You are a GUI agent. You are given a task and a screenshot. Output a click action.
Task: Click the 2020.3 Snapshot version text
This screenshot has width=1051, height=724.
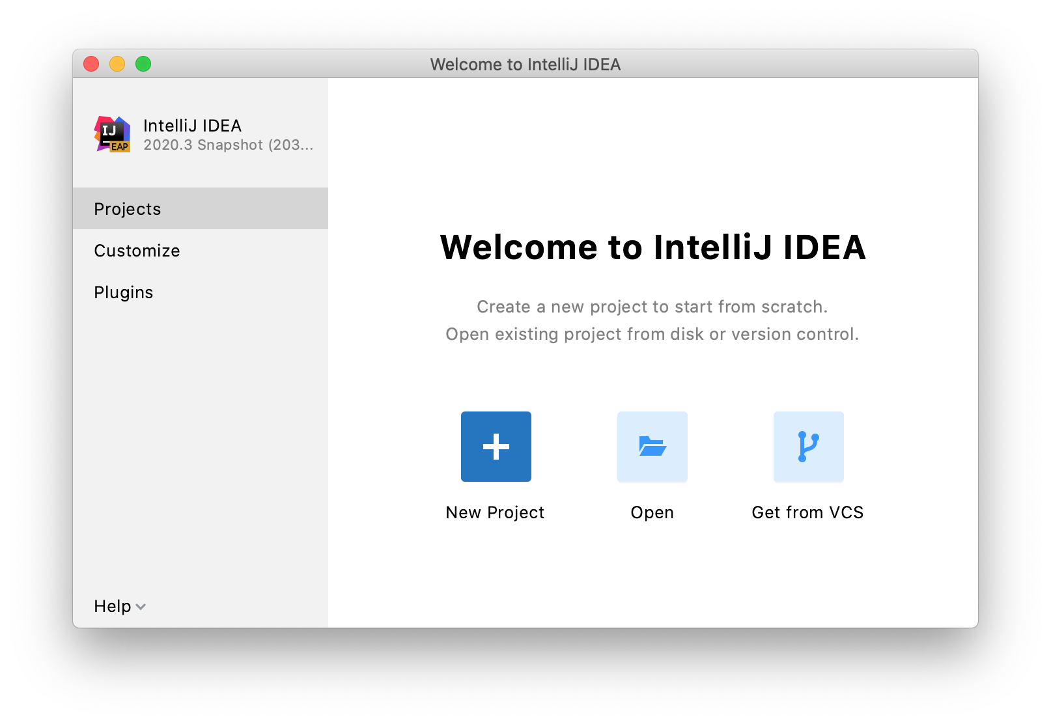coord(228,145)
